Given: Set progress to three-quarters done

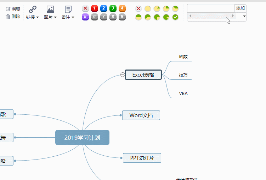Looking at the screenshot, I should [157, 17].
